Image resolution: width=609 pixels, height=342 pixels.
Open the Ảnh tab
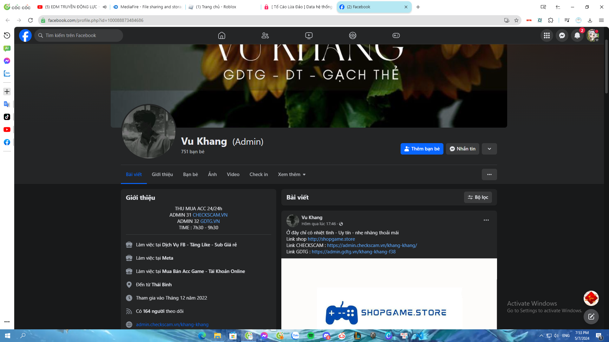pos(213,174)
